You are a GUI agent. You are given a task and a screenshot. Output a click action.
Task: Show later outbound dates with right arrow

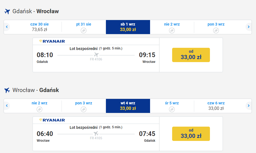(x=249, y=27)
